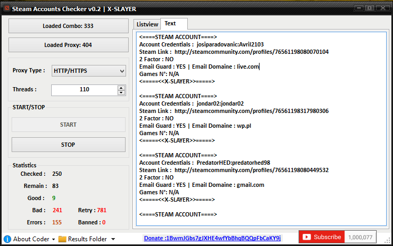Click the Loaded Combo button

pyautogui.click(x=68, y=26)
